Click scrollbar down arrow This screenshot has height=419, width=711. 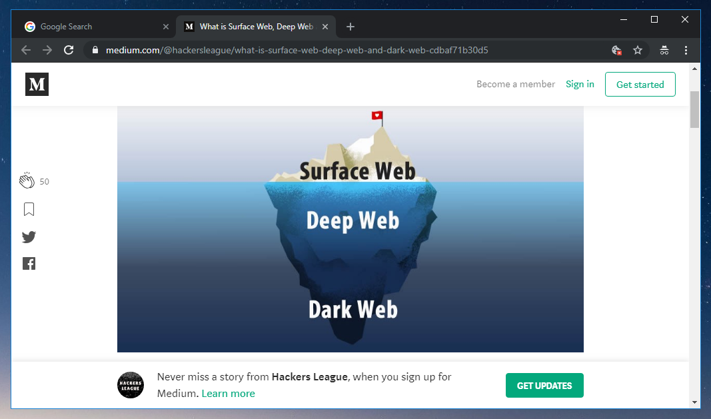pyautogui.click(x=694, y=402)
